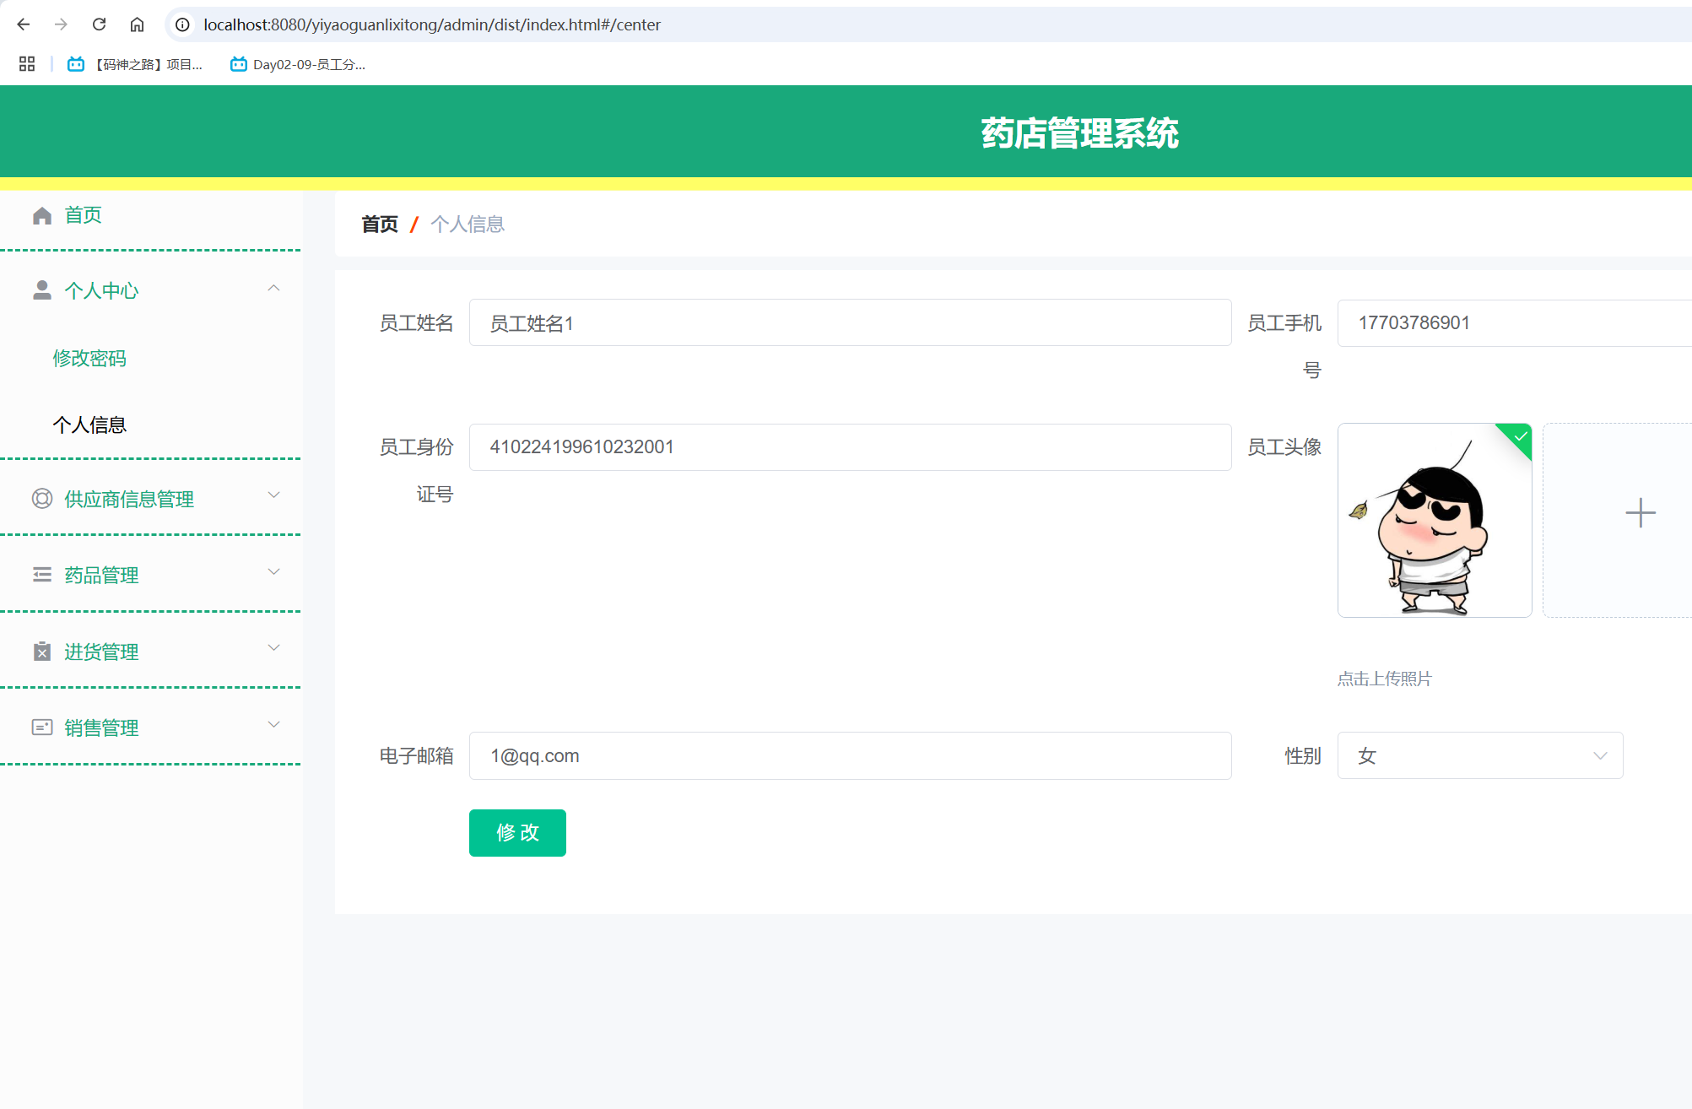Click the browser forward arrow
The height and width of the screenshot is (1109, 1692).
(61, 24)
